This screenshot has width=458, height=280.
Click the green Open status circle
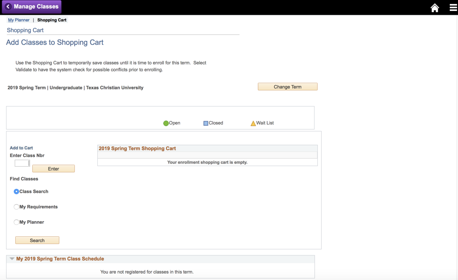[x=166, y=123]
